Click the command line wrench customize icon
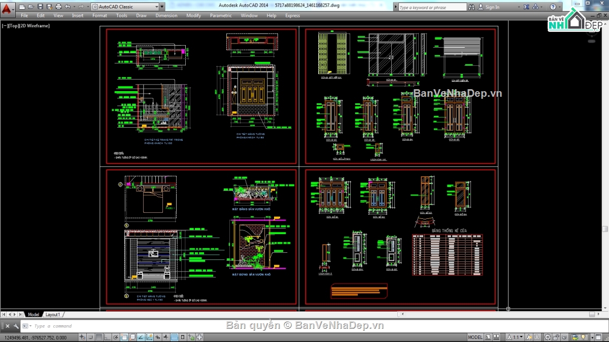The image size is (609, 342). (x=16, y=326)
